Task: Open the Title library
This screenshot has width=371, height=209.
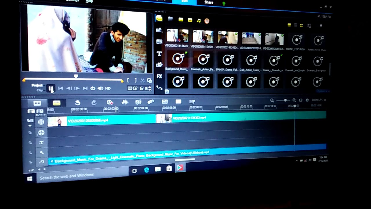Action: click(159, 53)
